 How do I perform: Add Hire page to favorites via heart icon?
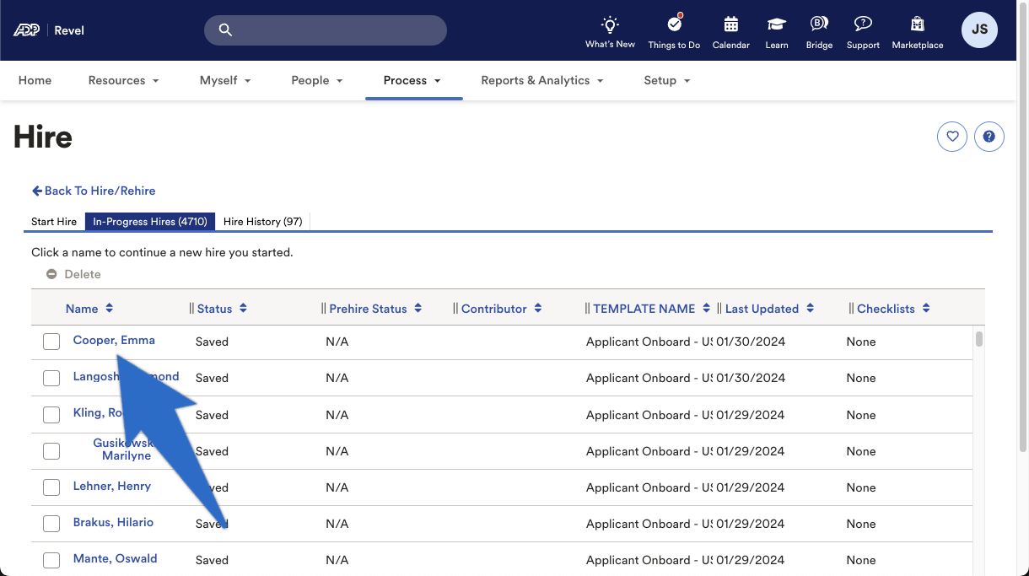(952, 136)
